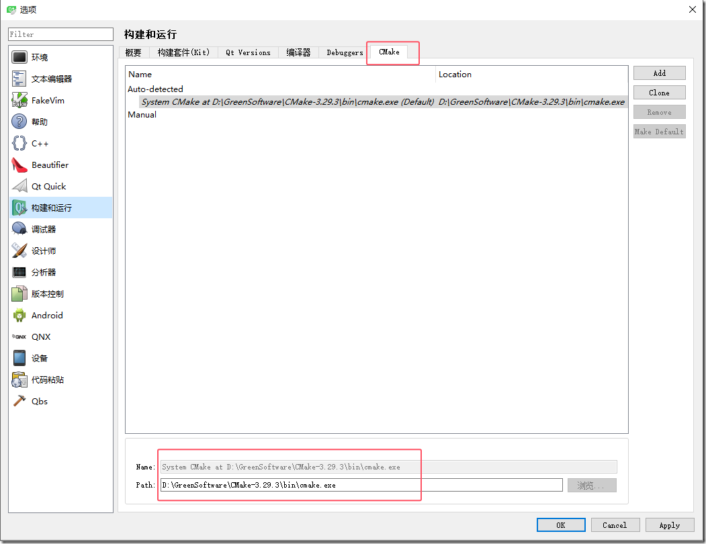
Task: Click the Make Default button
Action: point(659,132)
